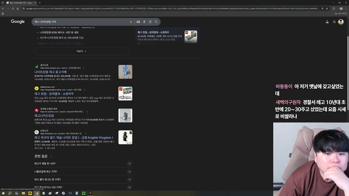Open the side card LEGO set thumbnail
The image size is (349, 196).
click(191, 36)
